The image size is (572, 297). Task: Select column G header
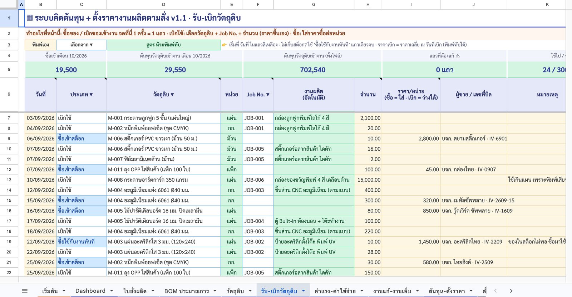(314, 4)
